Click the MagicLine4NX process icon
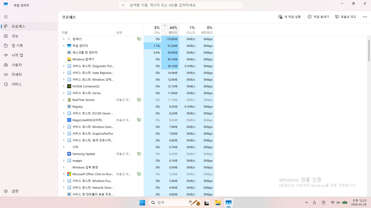The height and width of the screenshot is (208, 371). (69, 120)
